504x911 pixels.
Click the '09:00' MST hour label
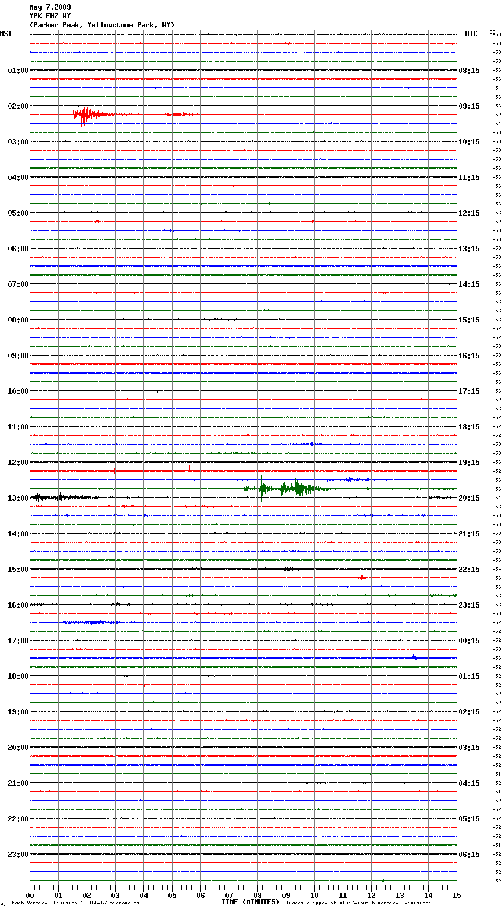18,355
